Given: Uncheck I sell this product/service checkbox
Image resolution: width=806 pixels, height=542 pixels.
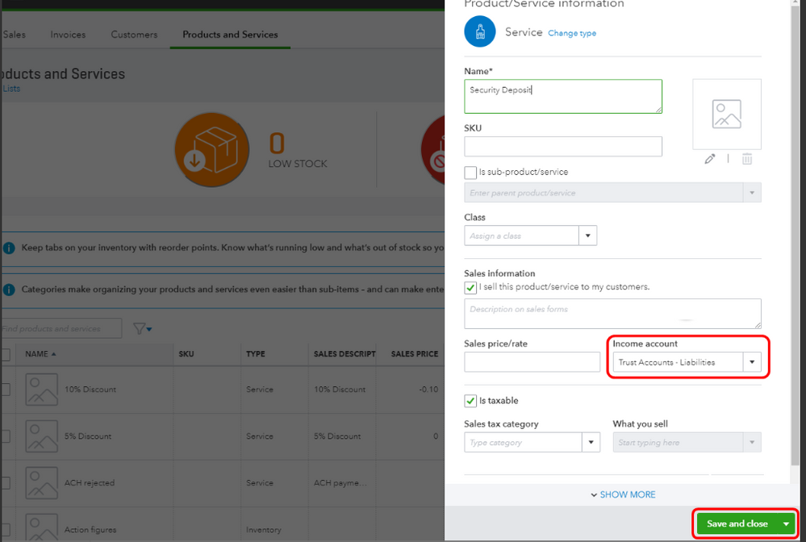Looking at the screenshot, I should pyautogui.click(x=470, y=287).
